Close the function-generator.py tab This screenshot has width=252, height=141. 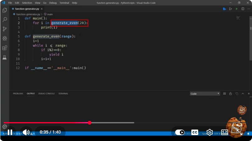(42, 9)
